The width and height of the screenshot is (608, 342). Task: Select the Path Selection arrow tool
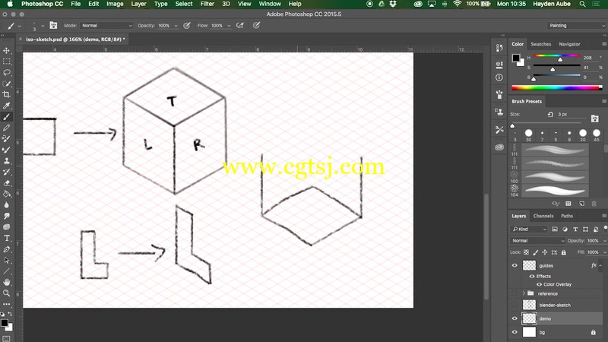click(x=7, y=260)
